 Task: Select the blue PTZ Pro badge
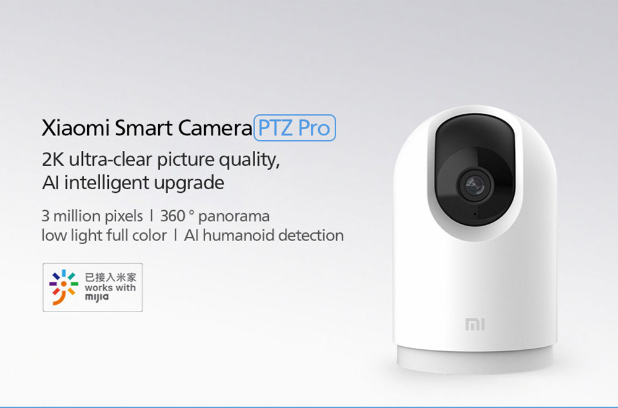294,128
